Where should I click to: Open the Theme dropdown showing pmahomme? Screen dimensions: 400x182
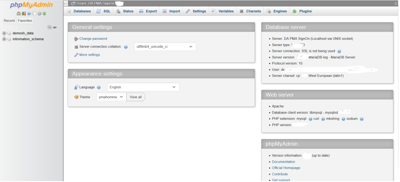coord(111,97)
